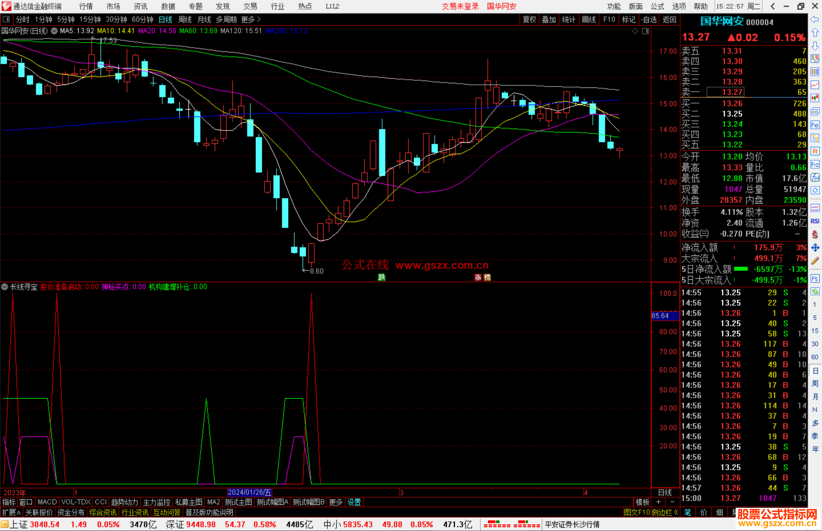This screenshot has width=822, height=531.
Task: Toggle the panel layout icon left of 分时
Action: (6, 19)
